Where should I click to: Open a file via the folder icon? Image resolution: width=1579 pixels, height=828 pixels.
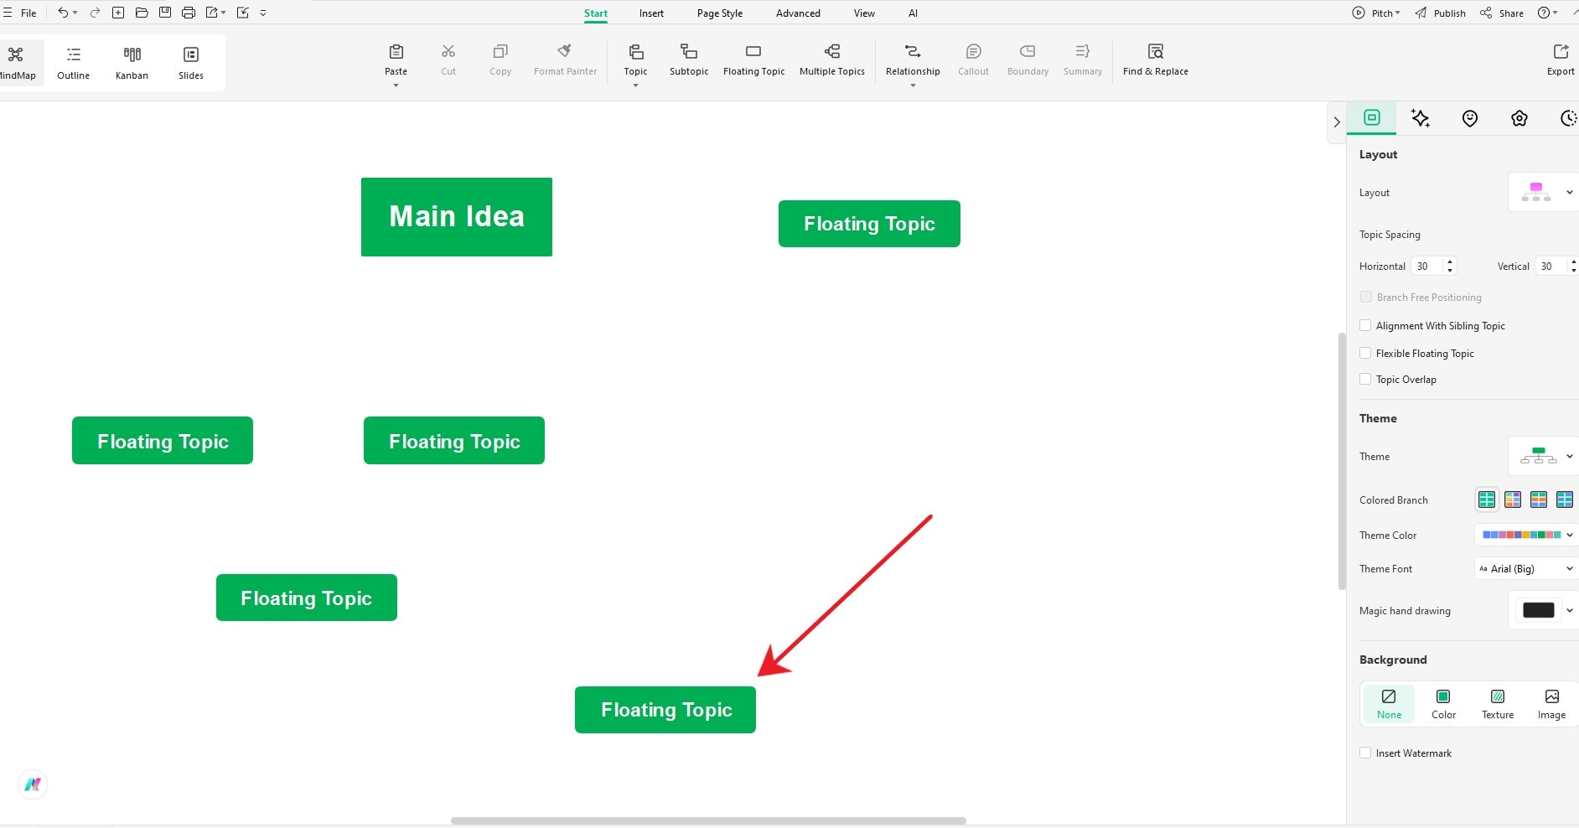click(x=142, y=13)
